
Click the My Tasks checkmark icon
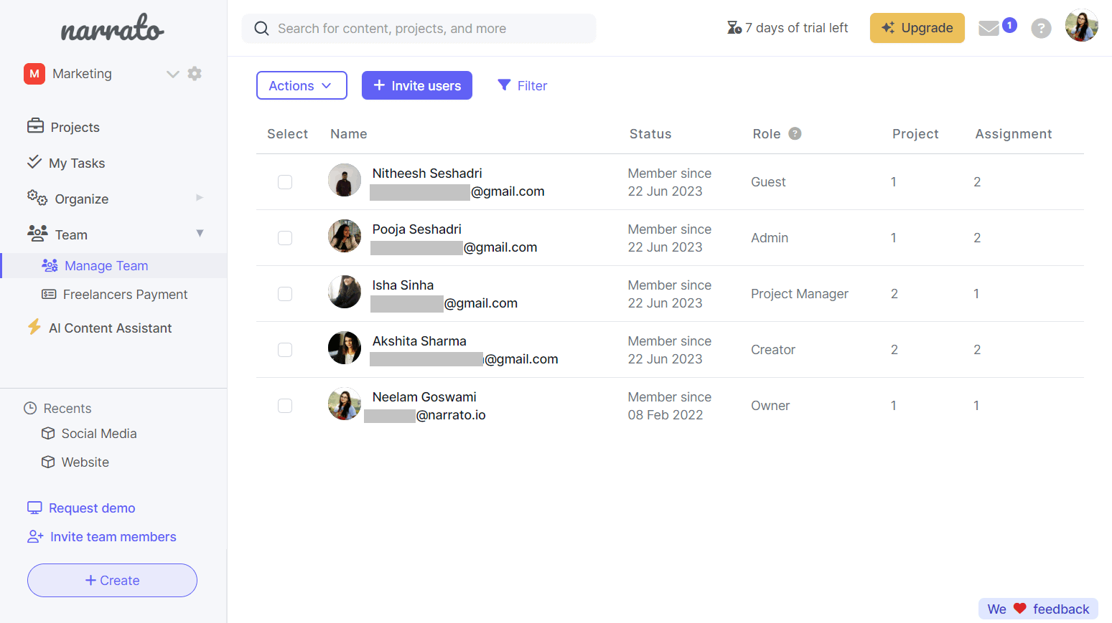coord(34,161)
